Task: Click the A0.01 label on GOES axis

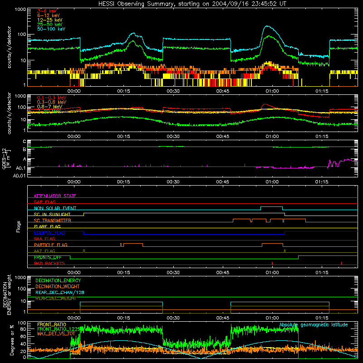Action: (20, 176)
